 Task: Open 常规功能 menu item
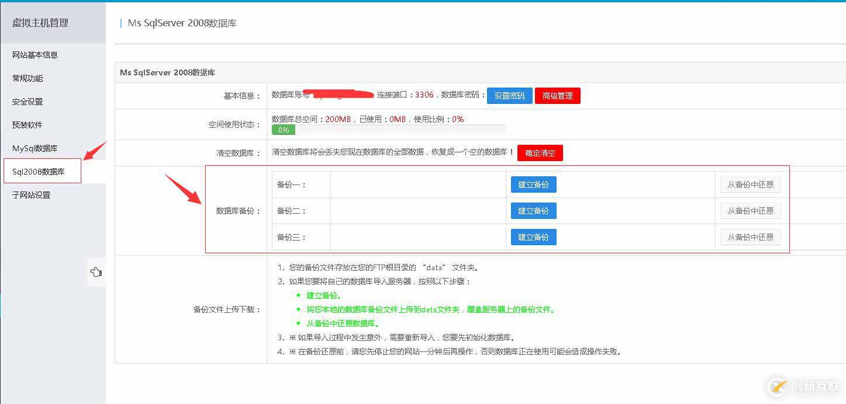27,78
